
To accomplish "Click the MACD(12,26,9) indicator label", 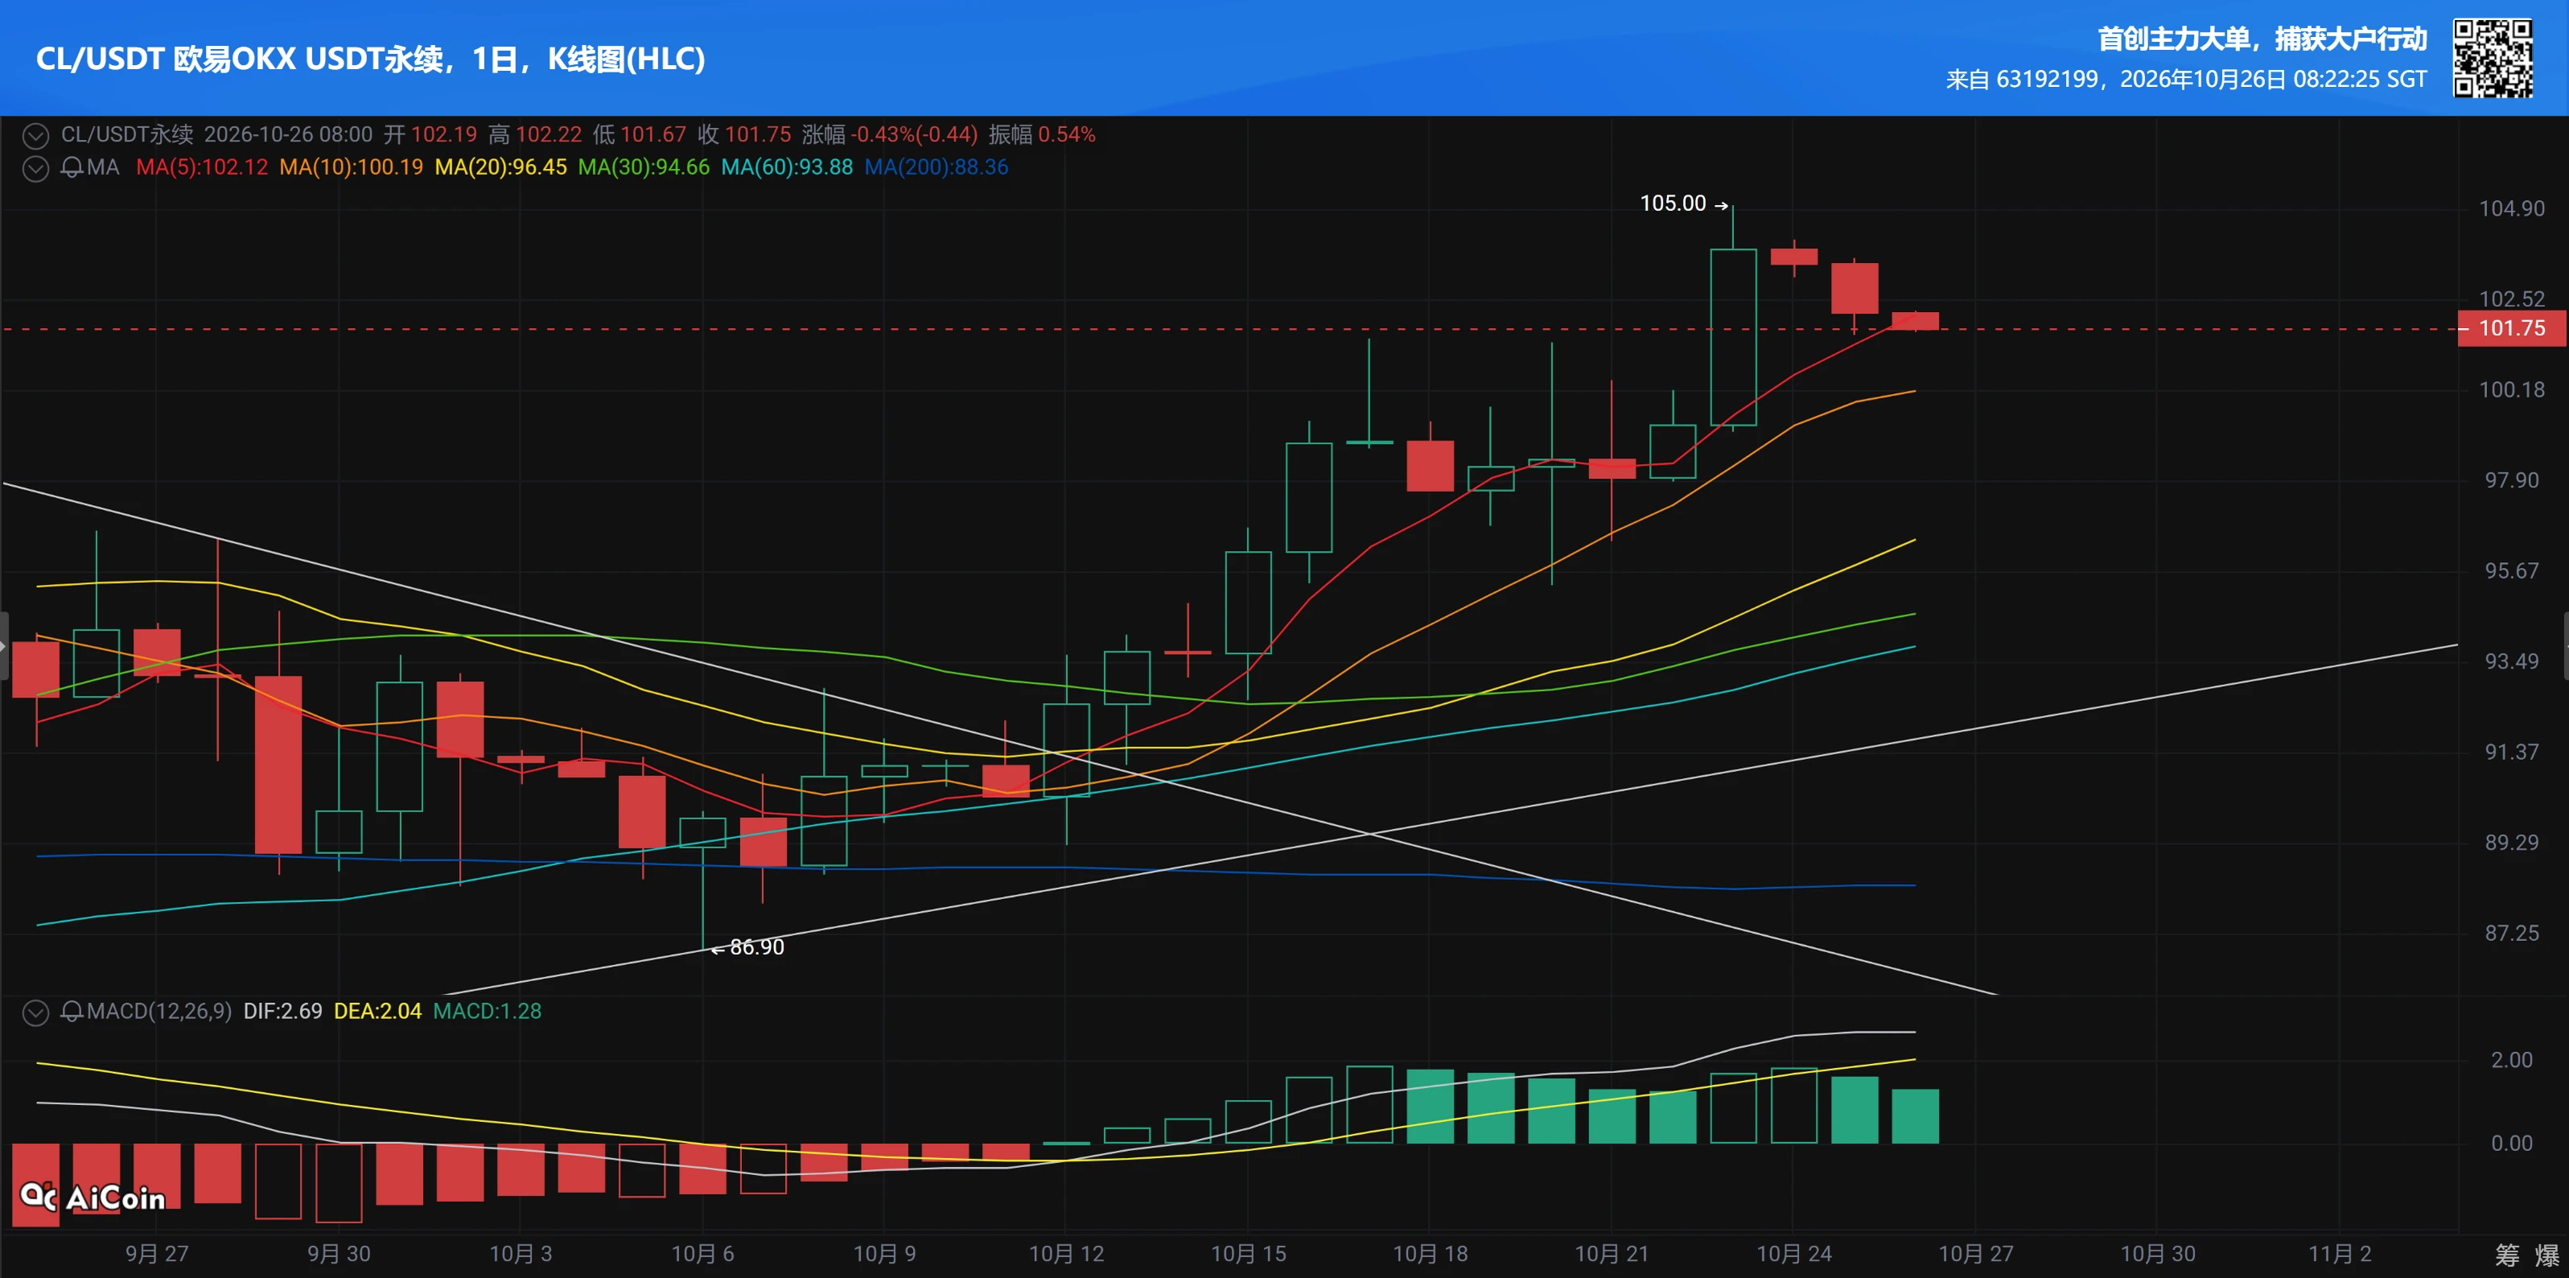I will click(159, 1012).
